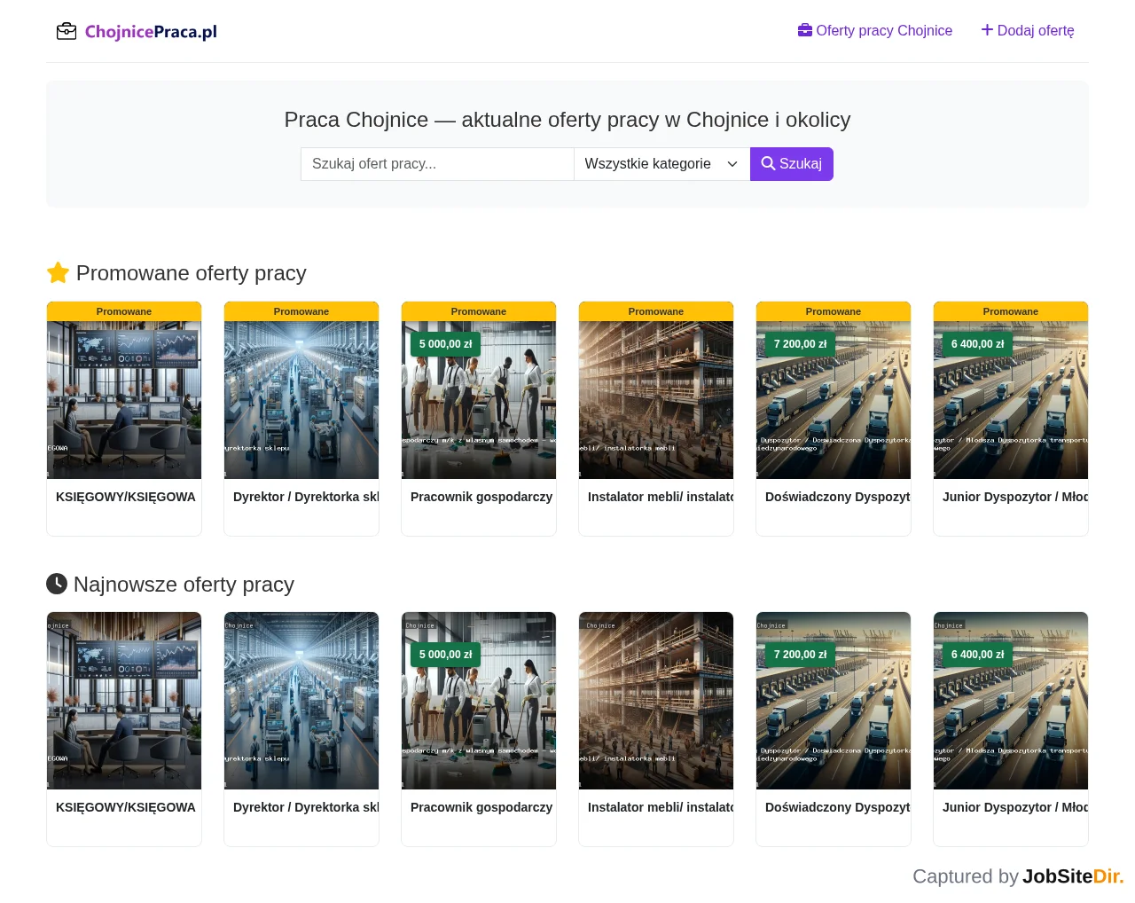
Task: Open promoted Dyrektor sklepu thumbnail
Action: pos(301,400)
